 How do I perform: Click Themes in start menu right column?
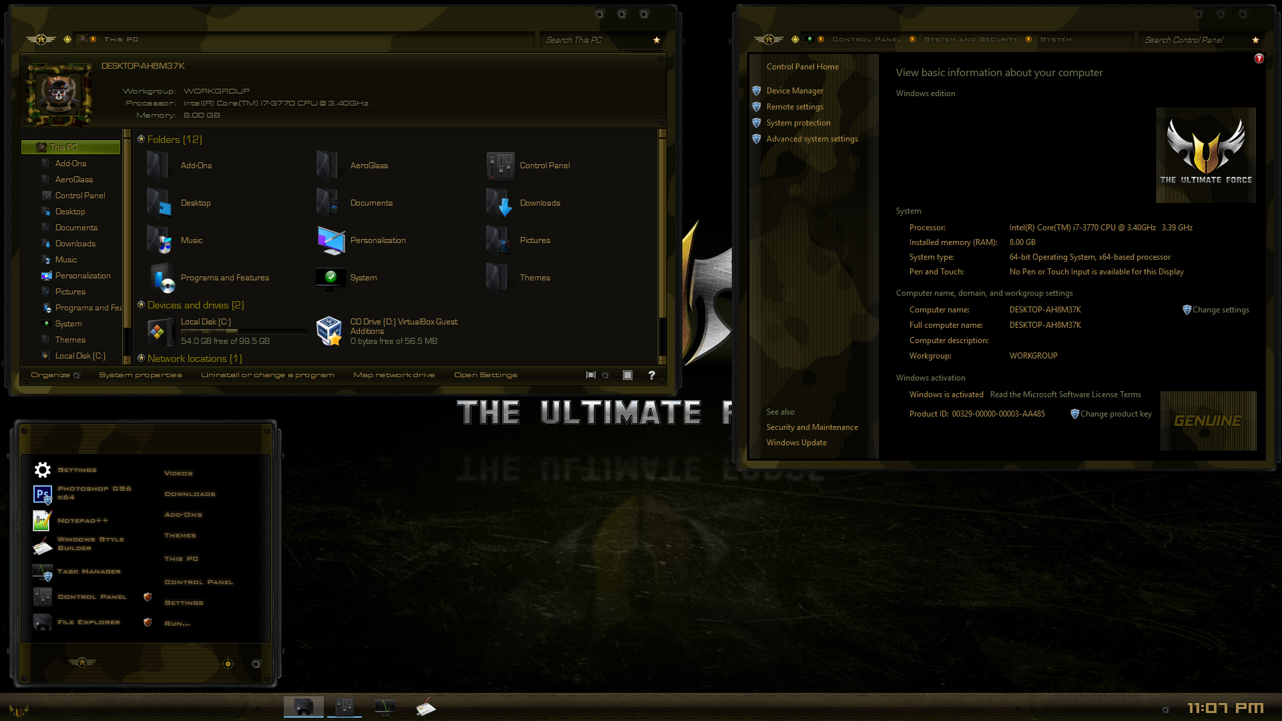180,535
